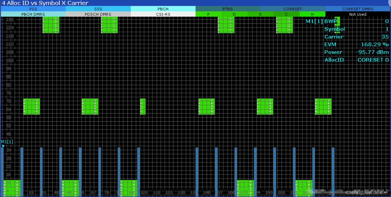Click the M1[1] label in the marker readout
This screenshot has width=391, height=197.
click(314, 21)
